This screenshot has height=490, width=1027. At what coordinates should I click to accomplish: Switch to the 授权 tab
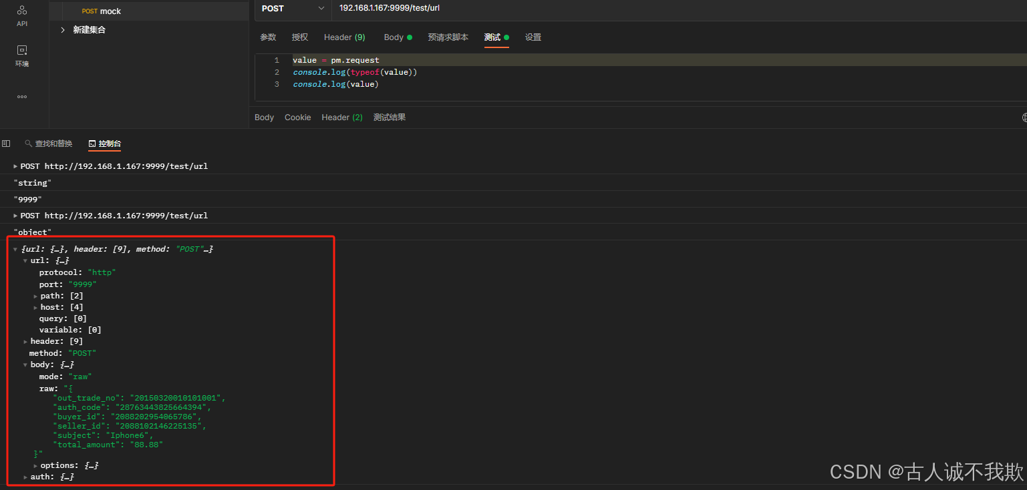tap(300, 37)
